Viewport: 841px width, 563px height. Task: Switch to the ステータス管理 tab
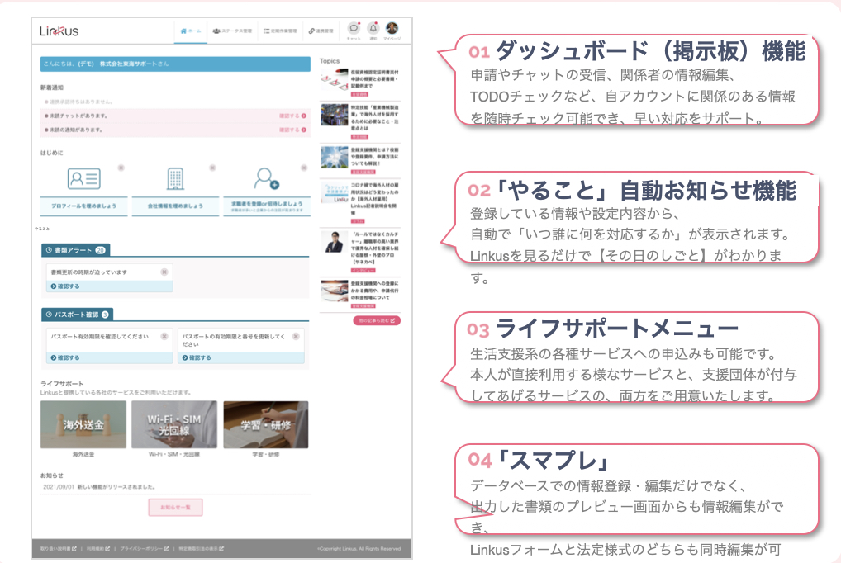[231, 31]
